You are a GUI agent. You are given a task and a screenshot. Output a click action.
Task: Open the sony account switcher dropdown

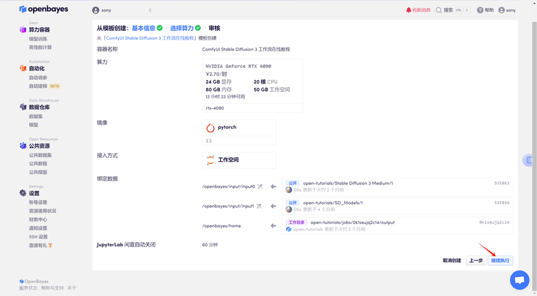pyautogui.click(x=122, y=11)
